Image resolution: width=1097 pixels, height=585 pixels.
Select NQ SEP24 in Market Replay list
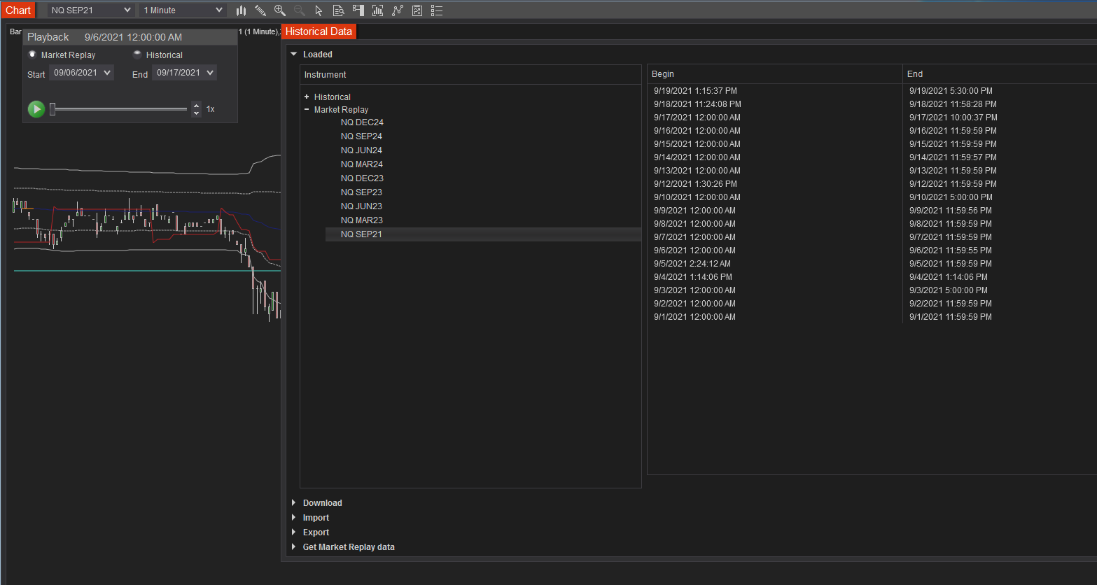(x=361, y=136)
